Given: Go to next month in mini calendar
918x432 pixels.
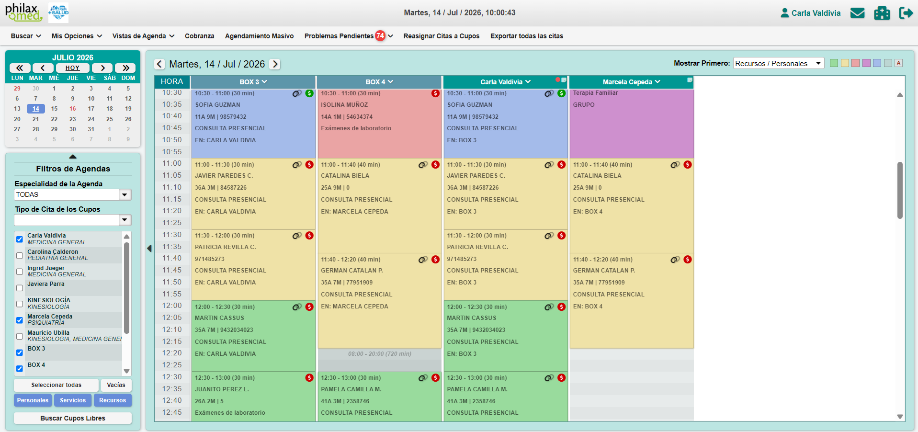Looking at the screenshot, I should pos(102,68).
